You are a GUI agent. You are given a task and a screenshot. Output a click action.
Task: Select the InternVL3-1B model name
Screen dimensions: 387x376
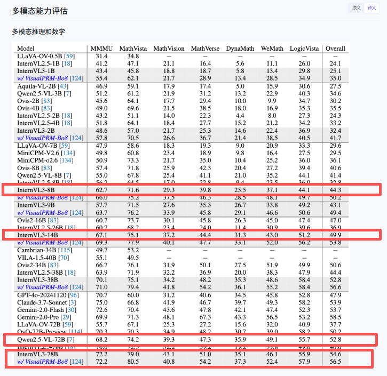click(36, 71)
